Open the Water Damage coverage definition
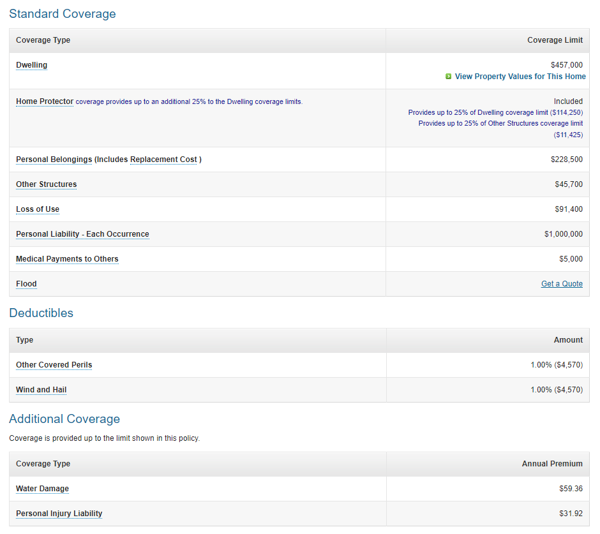 click(x=42, y=489)
